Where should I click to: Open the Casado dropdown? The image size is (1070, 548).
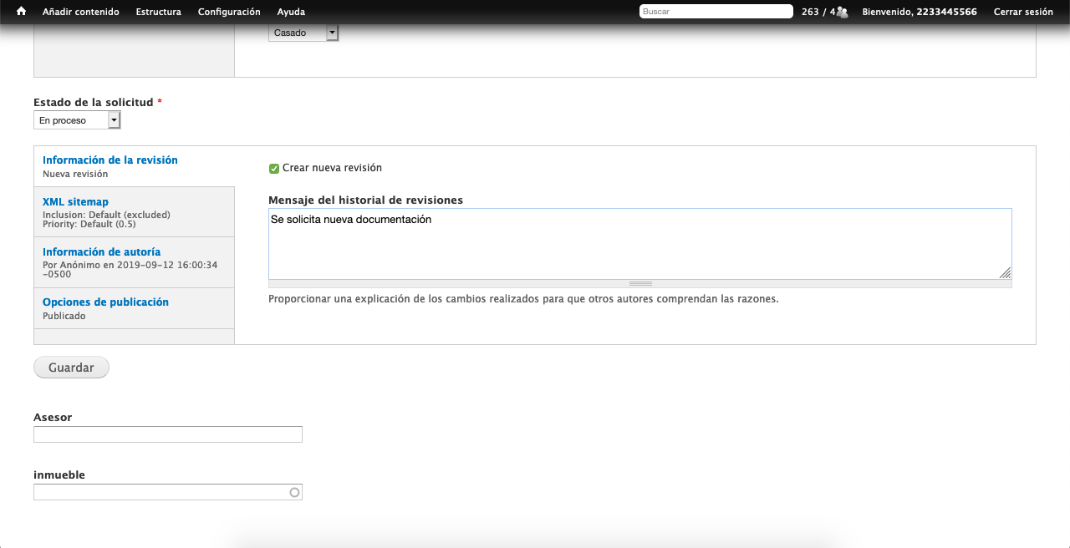303,33
